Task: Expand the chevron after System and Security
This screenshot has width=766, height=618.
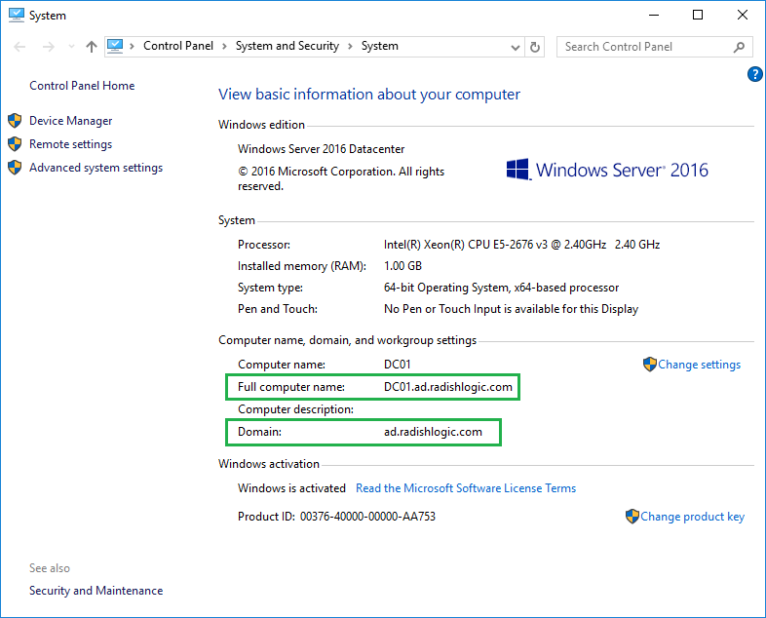Action: (x=350, y=47)
